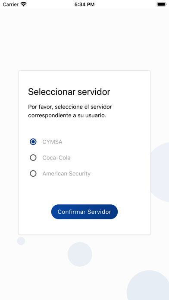The width and height of the screenshot is (169, 300).
Task: Pick the American Security radio button
Action: (x=33, y=174)
